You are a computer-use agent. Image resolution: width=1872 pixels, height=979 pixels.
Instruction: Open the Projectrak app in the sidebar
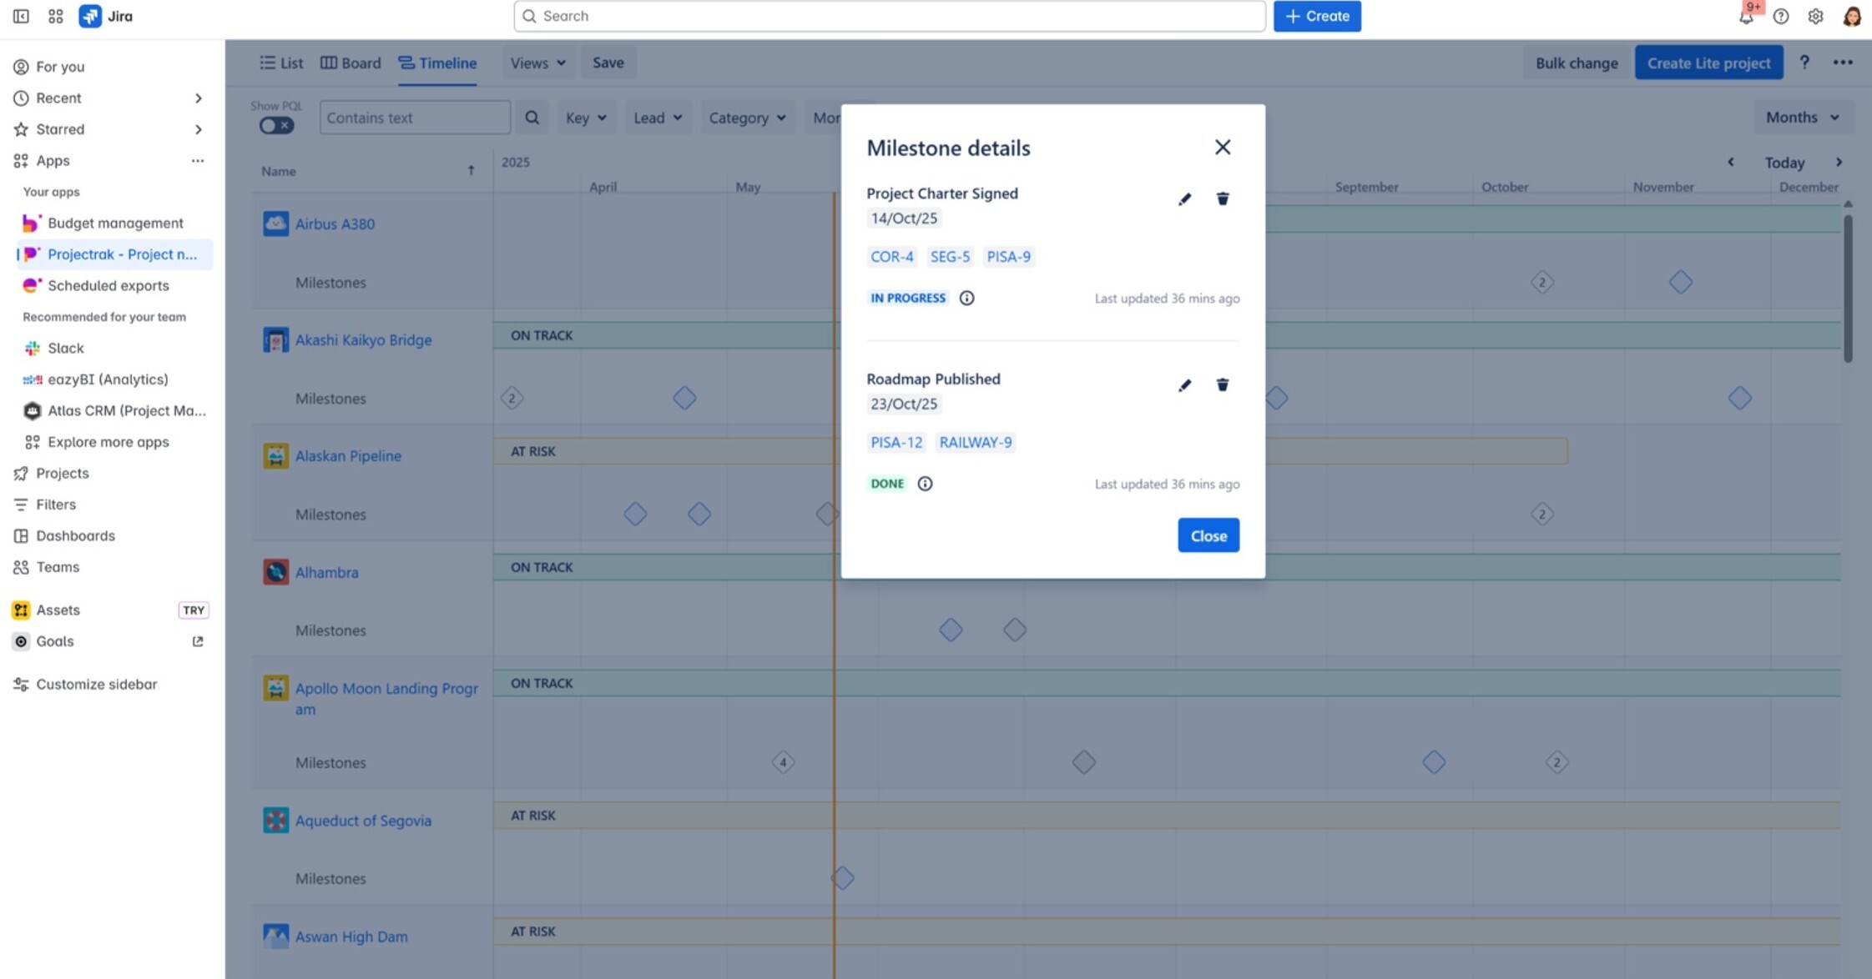click(122, 254)
